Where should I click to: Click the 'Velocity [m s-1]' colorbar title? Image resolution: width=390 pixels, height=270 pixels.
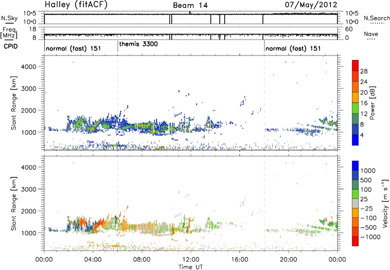click(x=385, y=203)
